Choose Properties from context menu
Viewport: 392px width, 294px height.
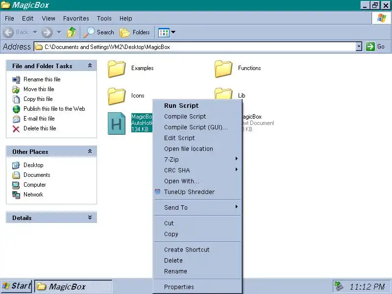click(197, 287)
